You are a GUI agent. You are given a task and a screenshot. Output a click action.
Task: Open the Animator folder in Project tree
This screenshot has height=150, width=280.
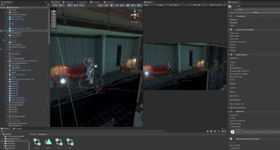click(x=10, y=141)
